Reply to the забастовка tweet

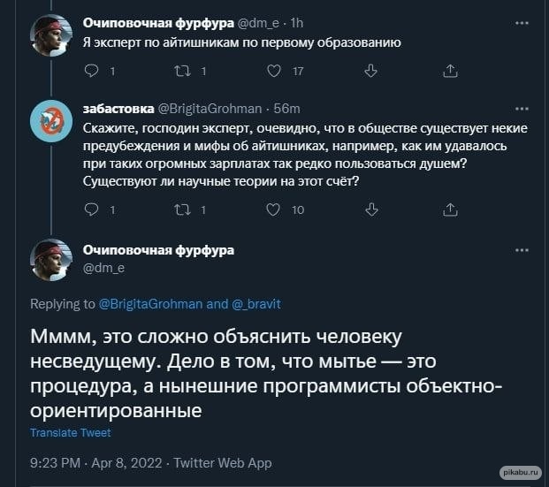(91, 209)
